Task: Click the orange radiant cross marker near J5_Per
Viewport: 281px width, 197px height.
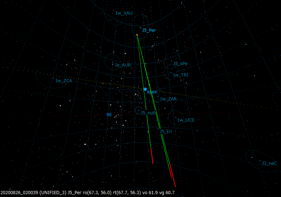Action: pyautogui.click(x=137, y=35)
